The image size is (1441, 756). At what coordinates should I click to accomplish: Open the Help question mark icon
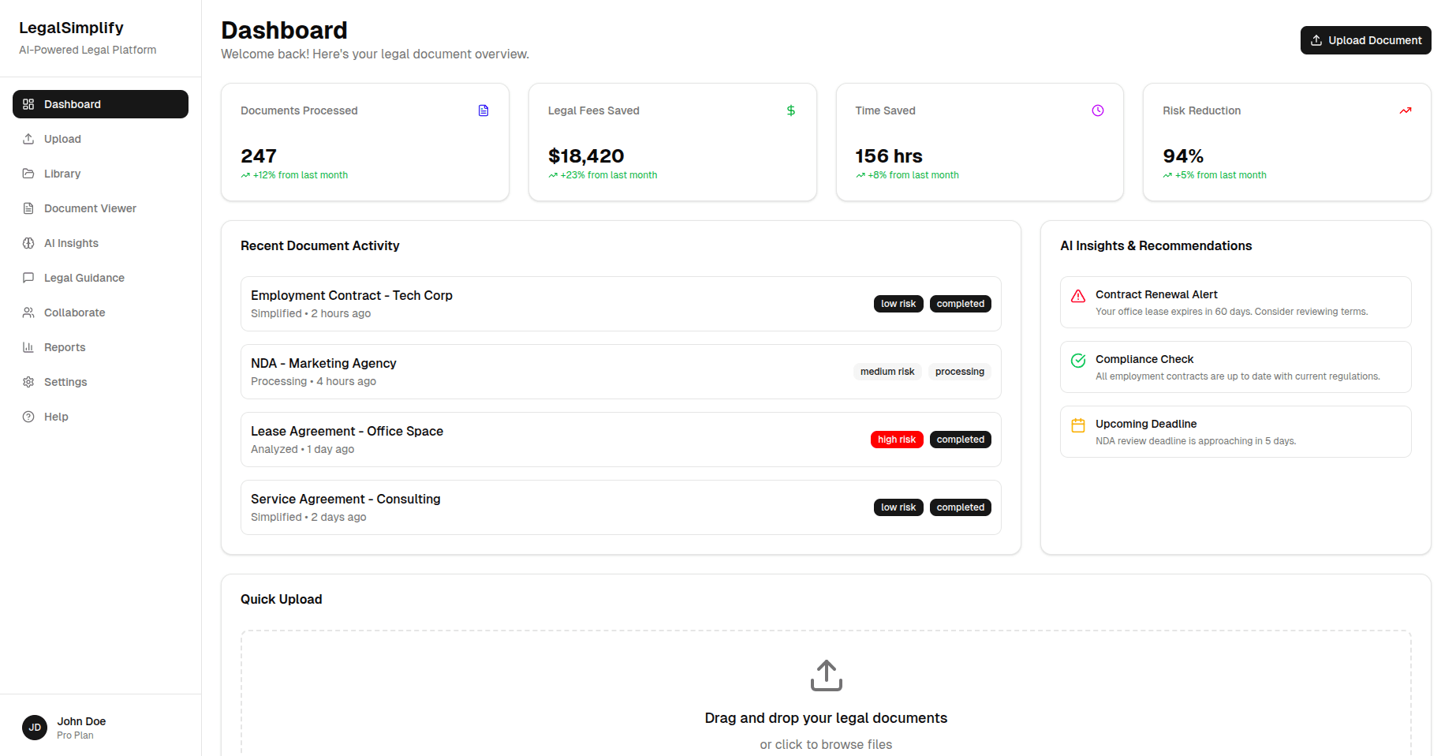[28, 417]
